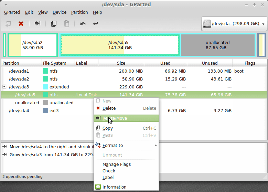Choose Manage Flags from the context menu
Viewport: 268px width, 192px height.
click(x=126, y=164)
